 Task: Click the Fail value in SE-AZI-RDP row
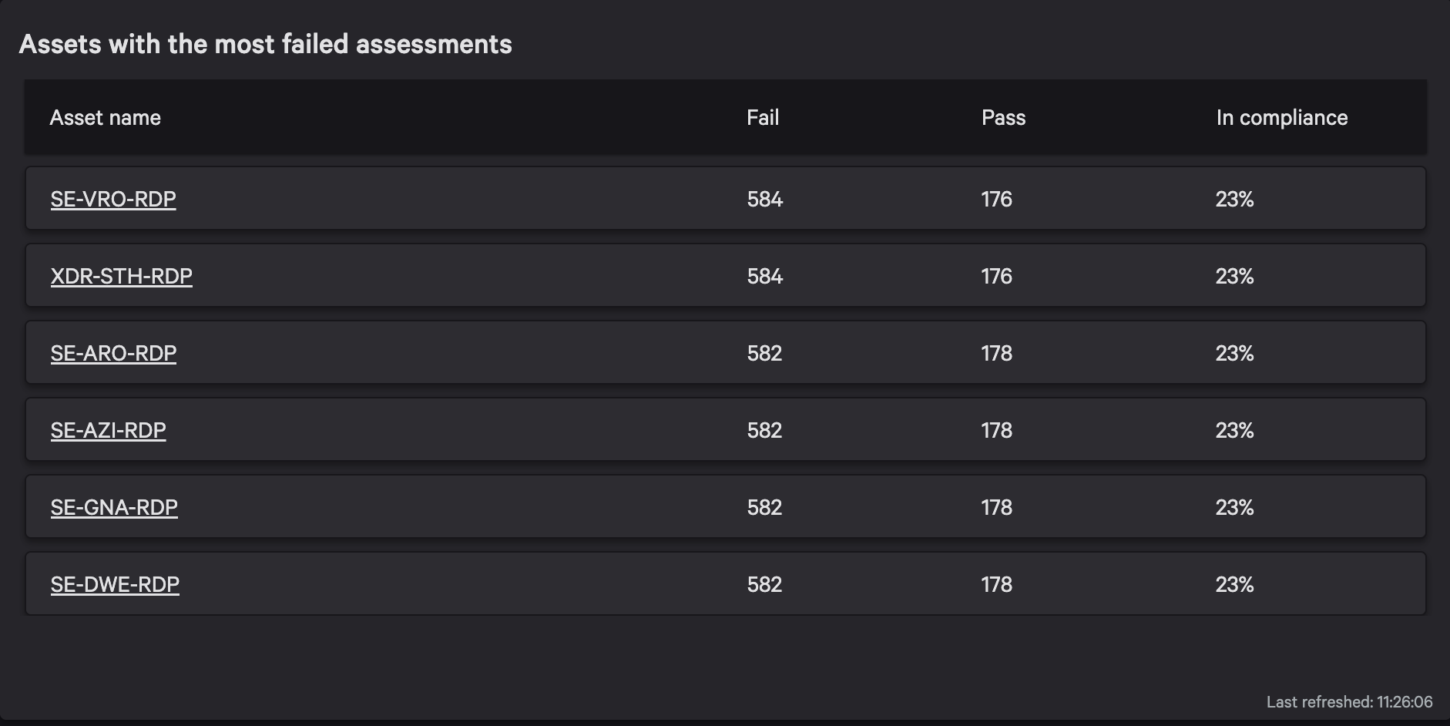[764, 431]
